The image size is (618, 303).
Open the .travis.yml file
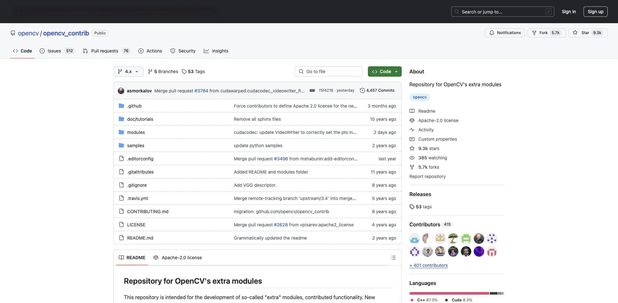(x=137, y=198)
